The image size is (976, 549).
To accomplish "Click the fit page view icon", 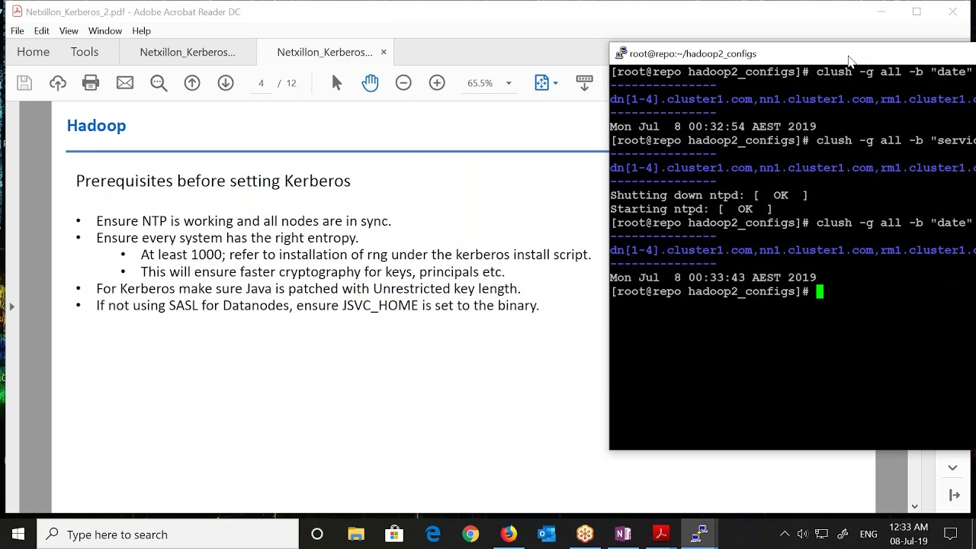I will tap(541, 83).
